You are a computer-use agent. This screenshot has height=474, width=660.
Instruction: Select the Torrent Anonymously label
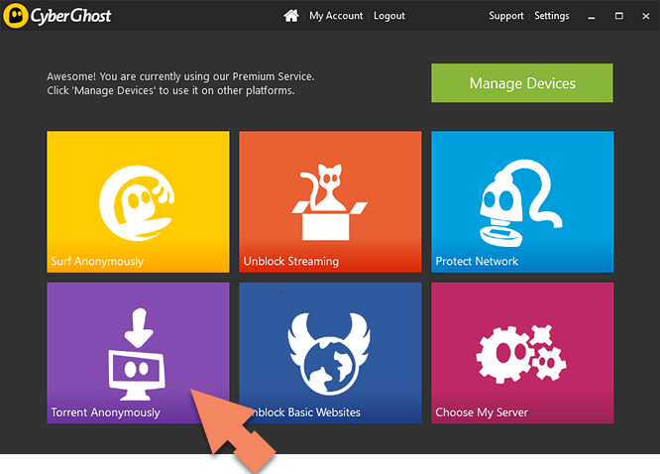pyautogui.click(x=106, y=413)
